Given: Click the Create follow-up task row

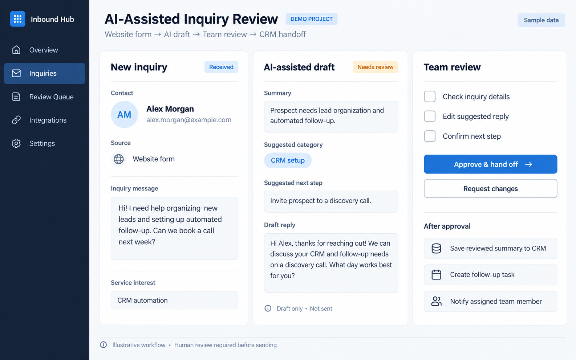Looking at the screenshot, I should pos(490,275).
